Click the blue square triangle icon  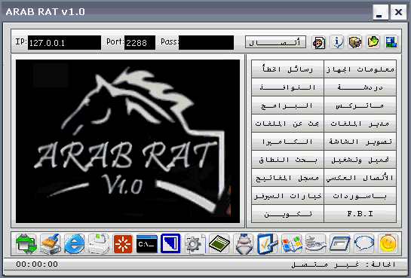pos(170,244)
